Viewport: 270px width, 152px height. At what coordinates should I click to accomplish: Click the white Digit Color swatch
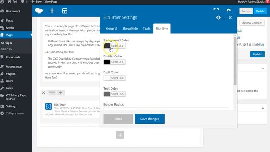(107, 78)
